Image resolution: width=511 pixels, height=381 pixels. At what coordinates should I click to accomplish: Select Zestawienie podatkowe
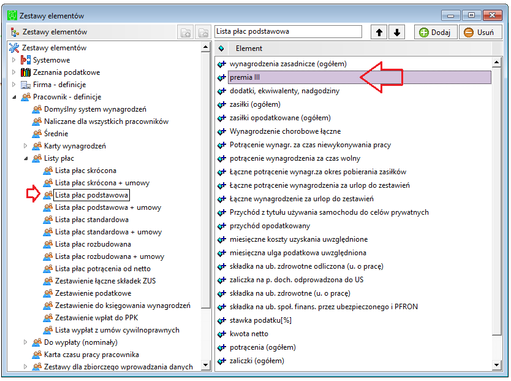[x=93, y=293]
